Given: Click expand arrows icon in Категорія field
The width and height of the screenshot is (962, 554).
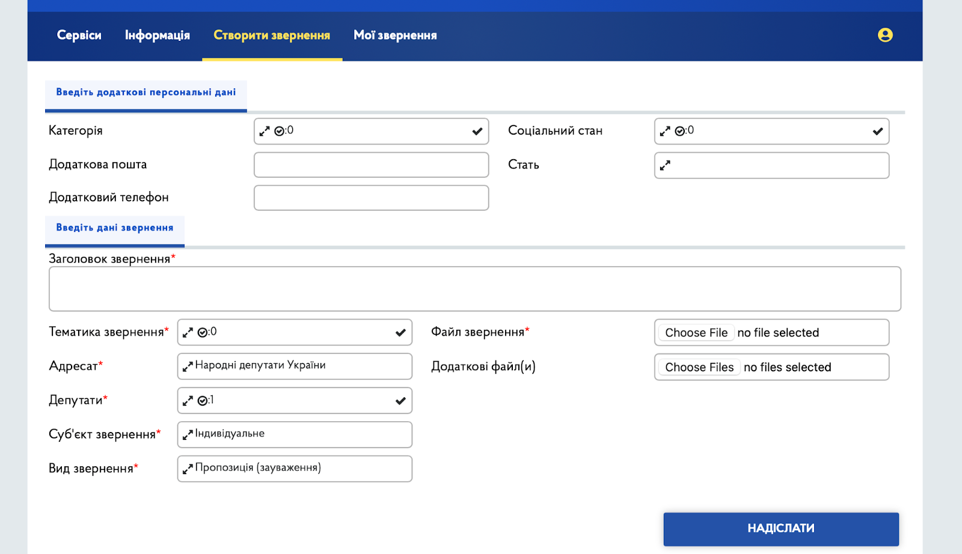Looking at the screenshot, I should click(x=265, y=131).
